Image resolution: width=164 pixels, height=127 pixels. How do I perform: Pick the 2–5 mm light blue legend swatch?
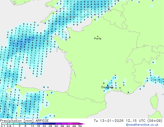tap(22, 124)
